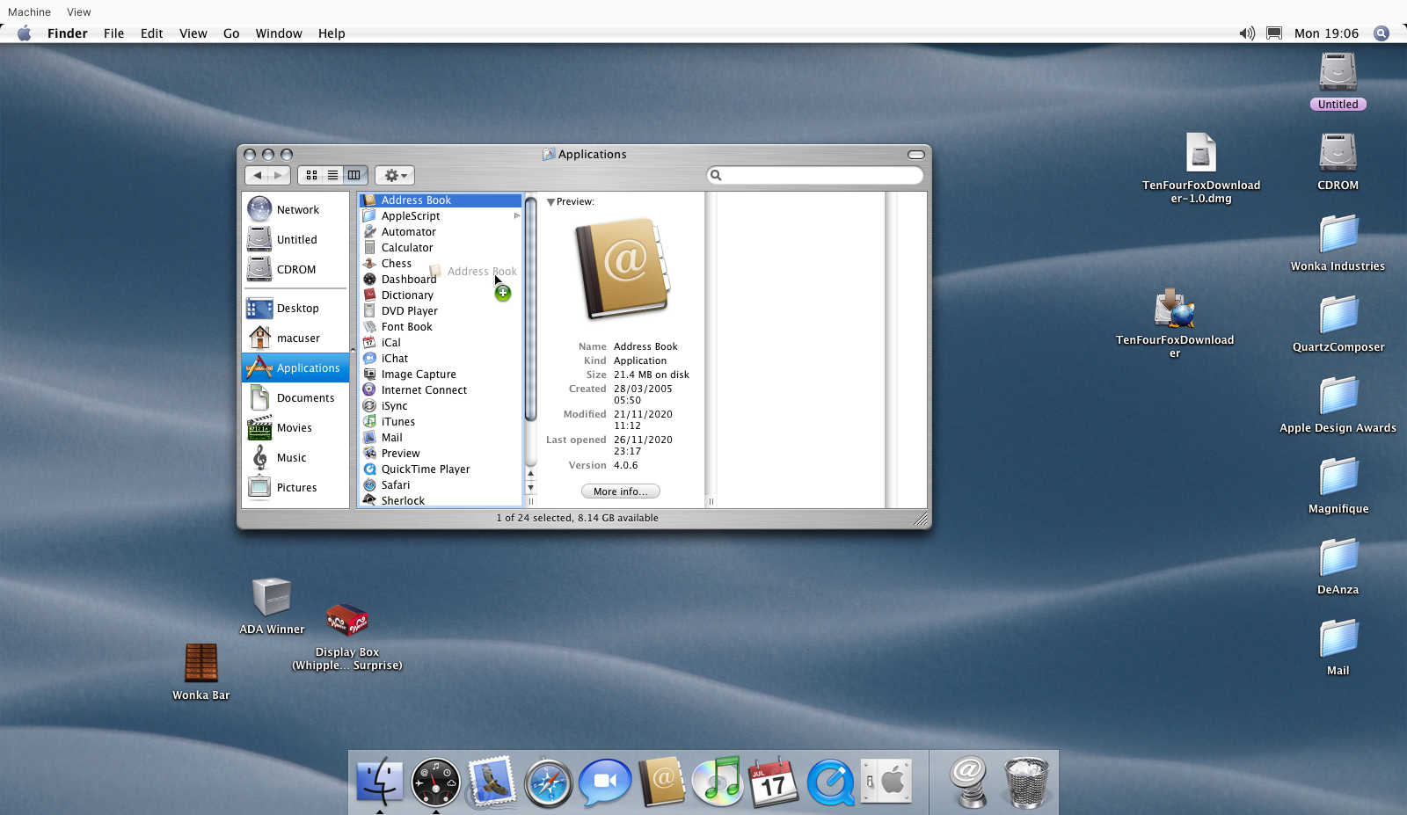Screen dimensions: 1407x815
Task: Open Spotlight search in menu bar
Action: click(x=1381, y=33)
